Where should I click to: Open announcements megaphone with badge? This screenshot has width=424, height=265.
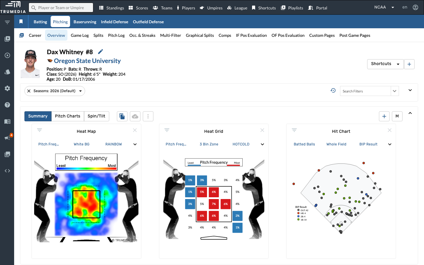pyautogui.click(x=8, y=137)
